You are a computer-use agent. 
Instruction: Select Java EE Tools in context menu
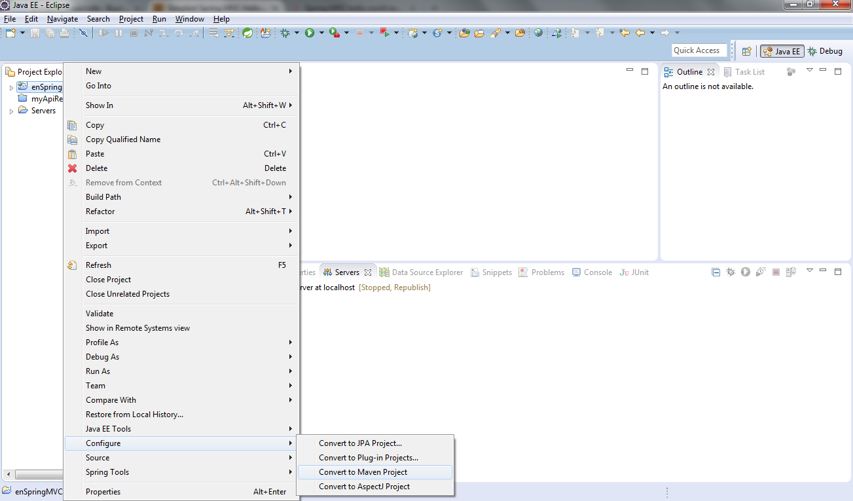(182, 429)
